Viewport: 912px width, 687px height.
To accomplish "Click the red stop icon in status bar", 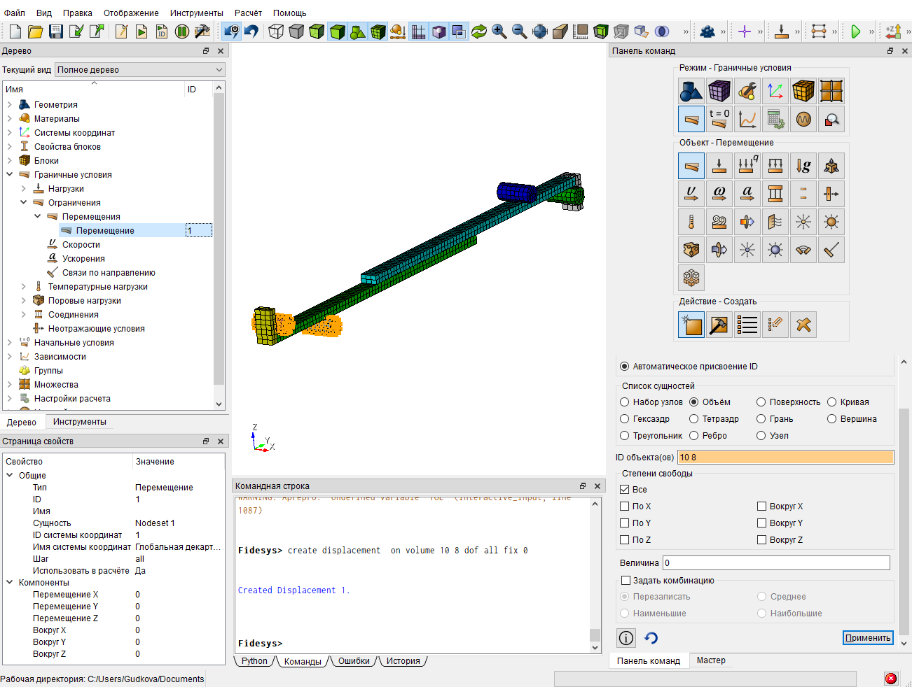I will [x=891, y=679].
